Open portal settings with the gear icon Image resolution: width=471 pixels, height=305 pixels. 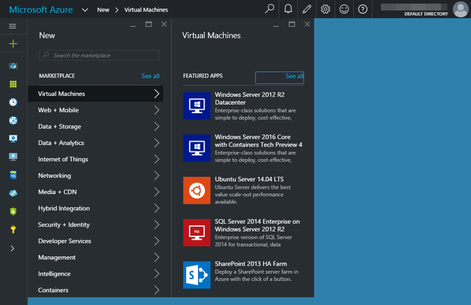(326, 9)
